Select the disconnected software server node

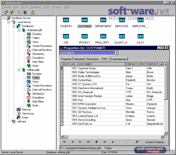coord(21,122)
